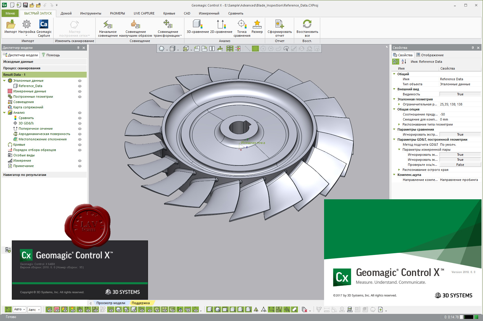Toggle visibility of Кривые item
Image resolution: width=483 pixels, height=321 pixels.
click(80, 145)
